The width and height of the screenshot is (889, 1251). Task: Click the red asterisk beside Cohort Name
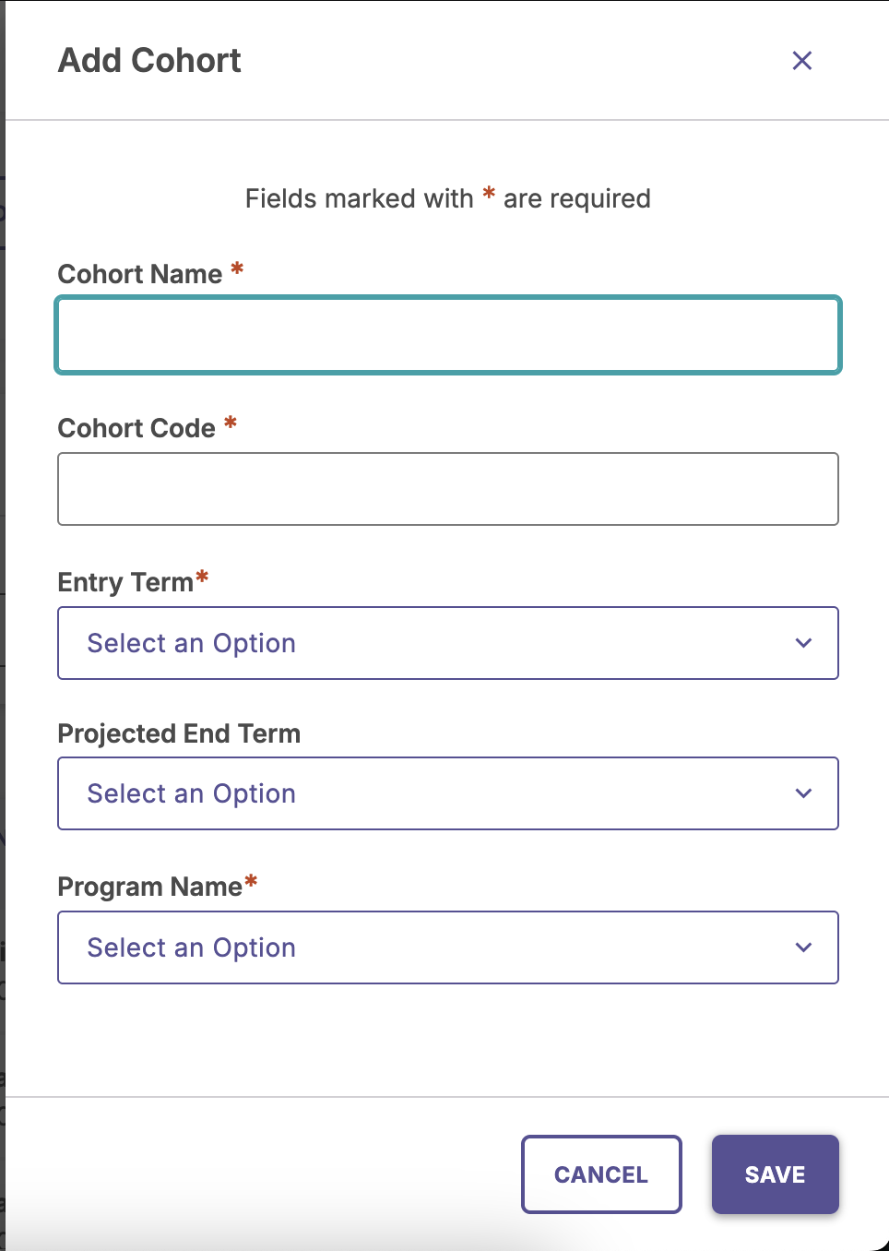pyautogui.click(x=237, y=268)
